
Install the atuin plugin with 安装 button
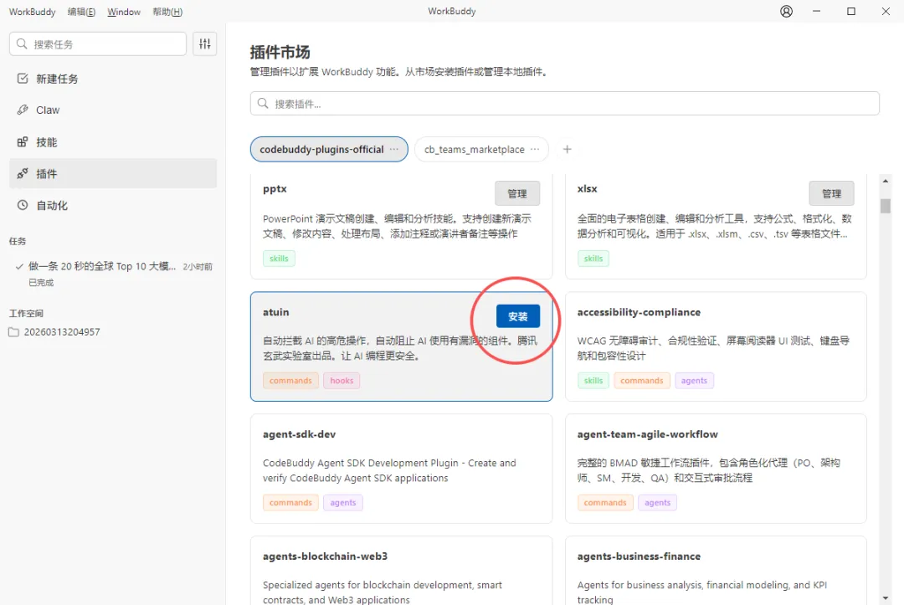coord(518,316)
